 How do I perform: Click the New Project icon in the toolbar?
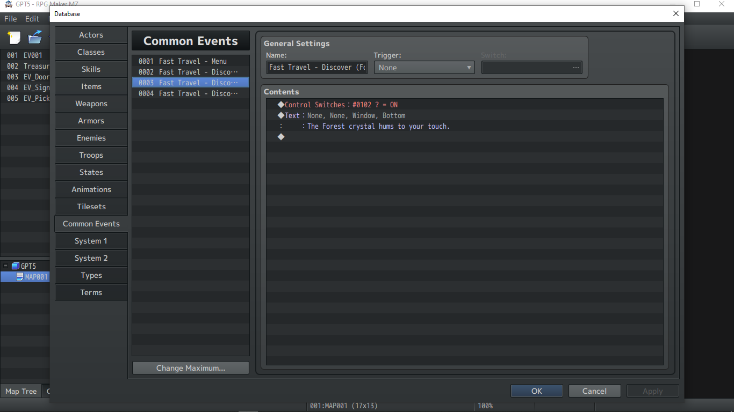pos(14,38)
